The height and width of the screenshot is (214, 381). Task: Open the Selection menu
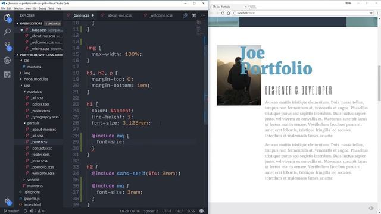point(18,8)
